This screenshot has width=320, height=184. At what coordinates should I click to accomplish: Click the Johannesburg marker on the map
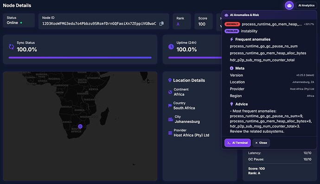click(x=80, y=127)
